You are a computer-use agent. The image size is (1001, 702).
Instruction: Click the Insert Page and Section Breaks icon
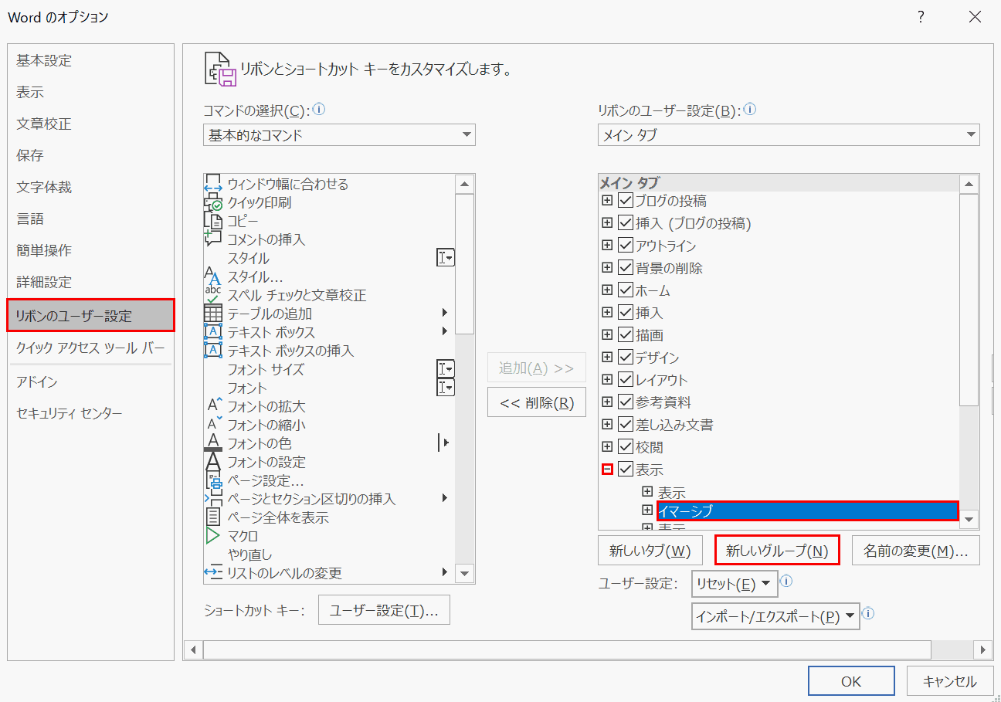coord(212,499)
